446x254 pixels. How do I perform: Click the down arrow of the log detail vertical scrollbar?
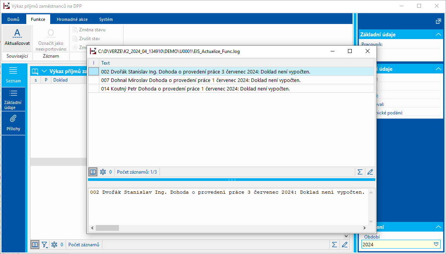(371, 221)
